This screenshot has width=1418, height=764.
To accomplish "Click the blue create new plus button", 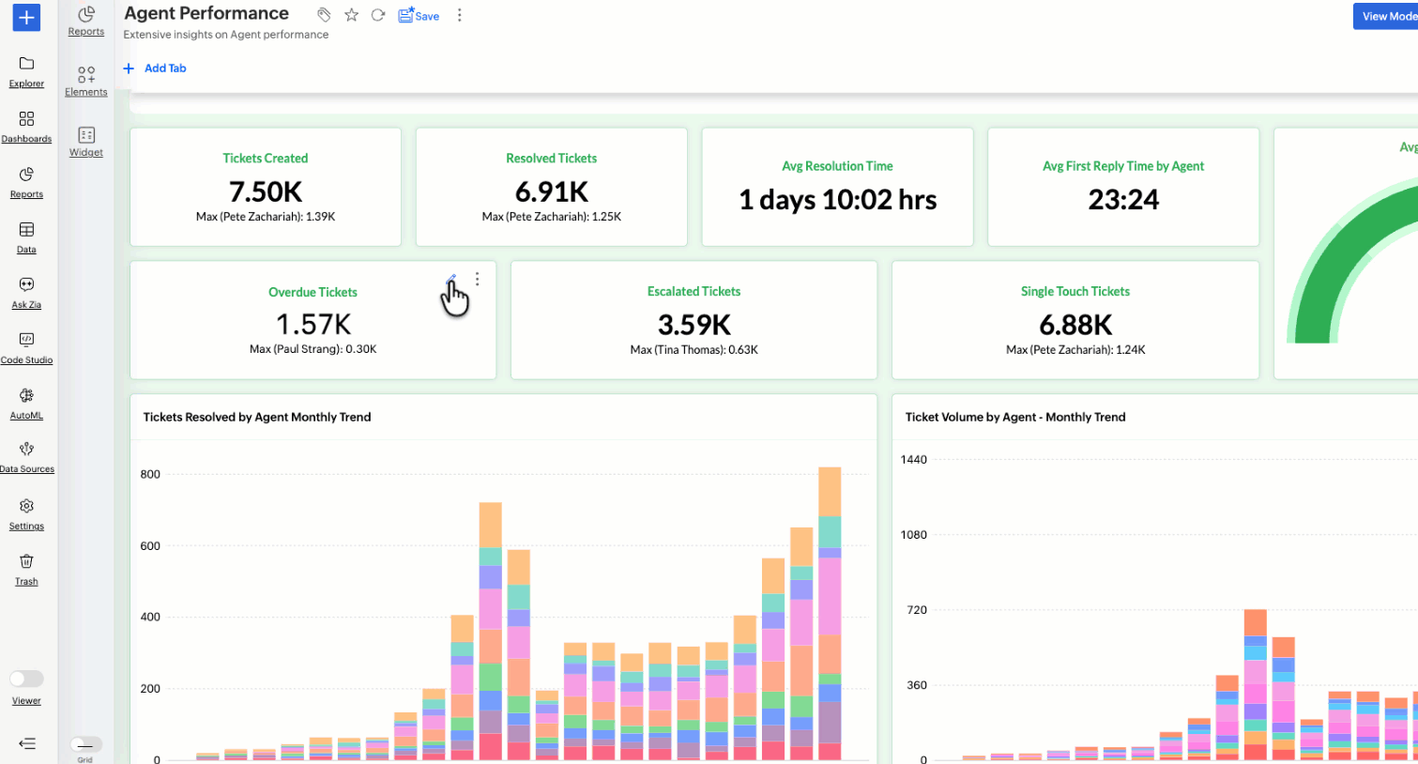I will 26,17.
